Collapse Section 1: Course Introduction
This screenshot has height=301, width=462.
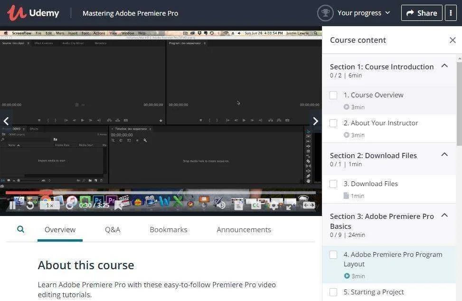(444, 66)
